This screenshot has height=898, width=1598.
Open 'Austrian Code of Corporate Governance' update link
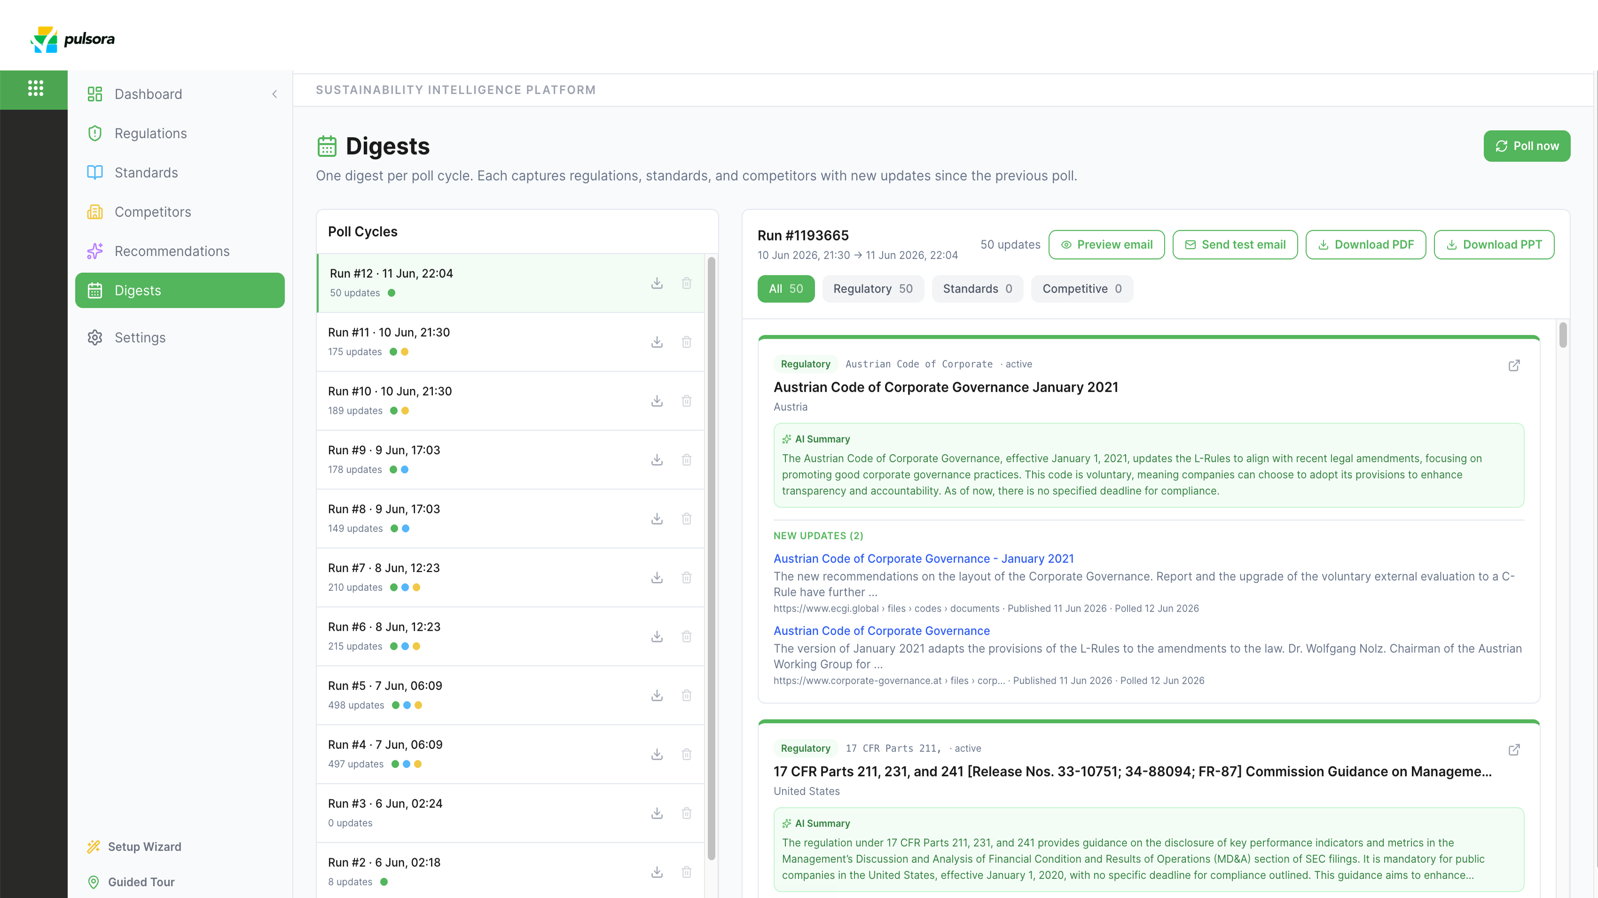pyautogui.click(x=882, y=631)
